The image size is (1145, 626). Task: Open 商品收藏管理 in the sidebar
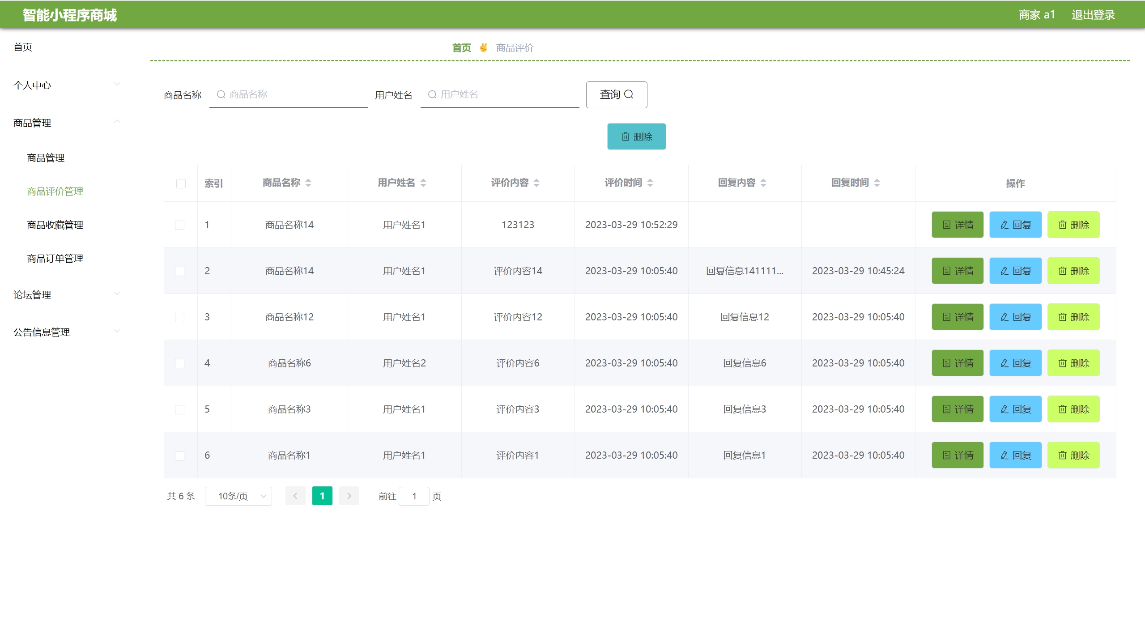click(55, 225)
